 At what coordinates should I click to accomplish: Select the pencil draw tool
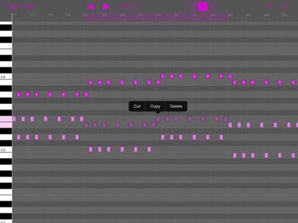pos(194,7)
